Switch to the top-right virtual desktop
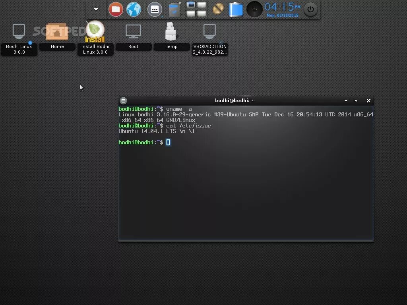Viewport: 407px width, 305px height. pos(202,5)
